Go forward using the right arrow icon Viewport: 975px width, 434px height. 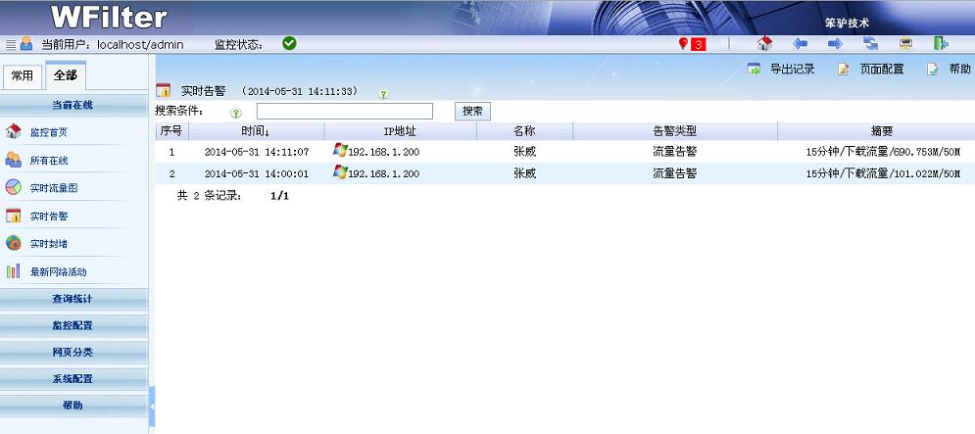pyautogui.click(x=835, y=44)
